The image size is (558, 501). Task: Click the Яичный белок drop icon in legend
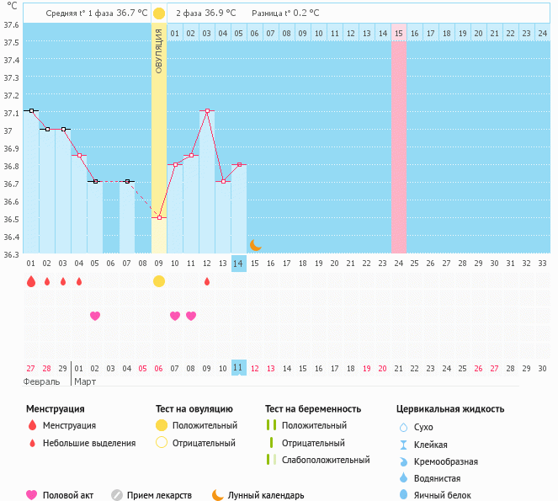click(404, 495)
